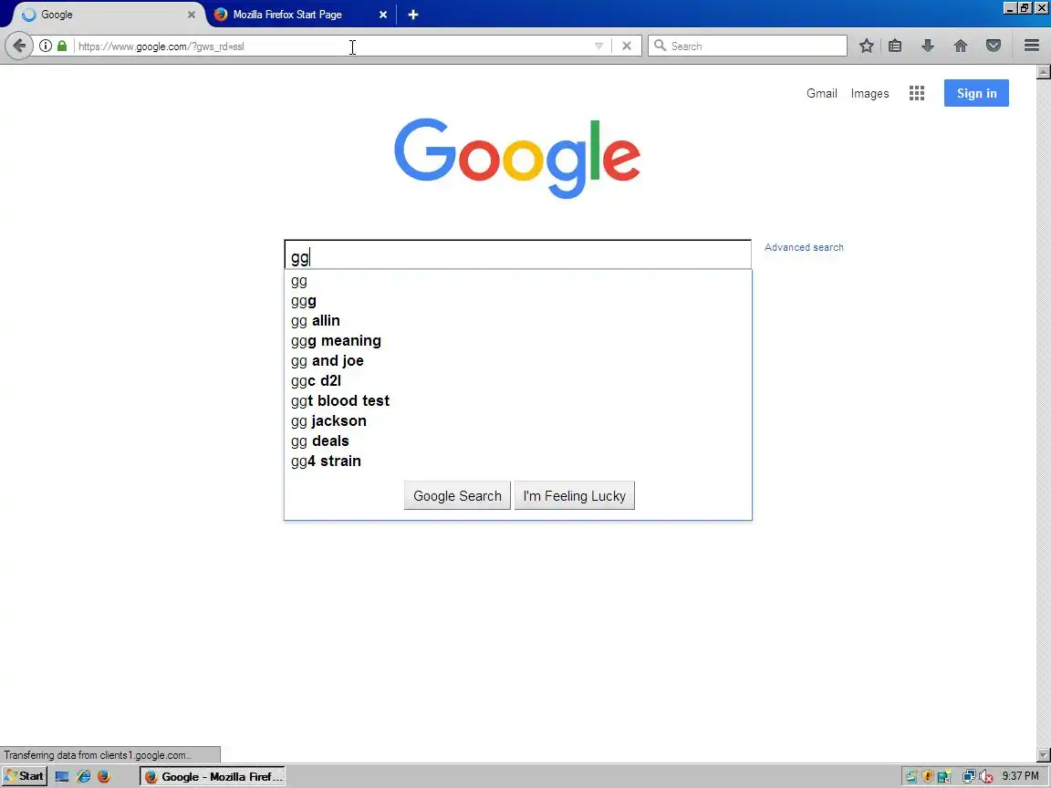Viewport: 1051px width, 788px height.
Task: Choose the 'gg allin' suggestion
Action: click(x=517, y=321)
